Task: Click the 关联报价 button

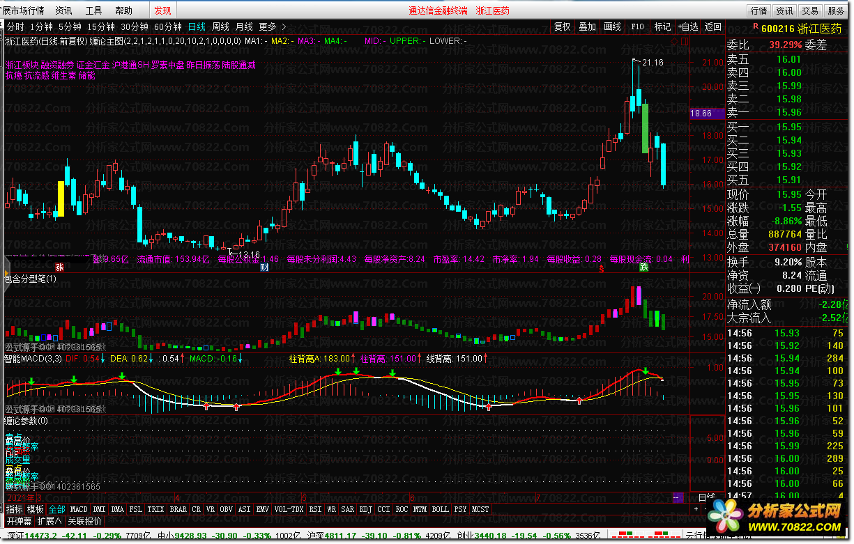Action: tap(85, 520)
